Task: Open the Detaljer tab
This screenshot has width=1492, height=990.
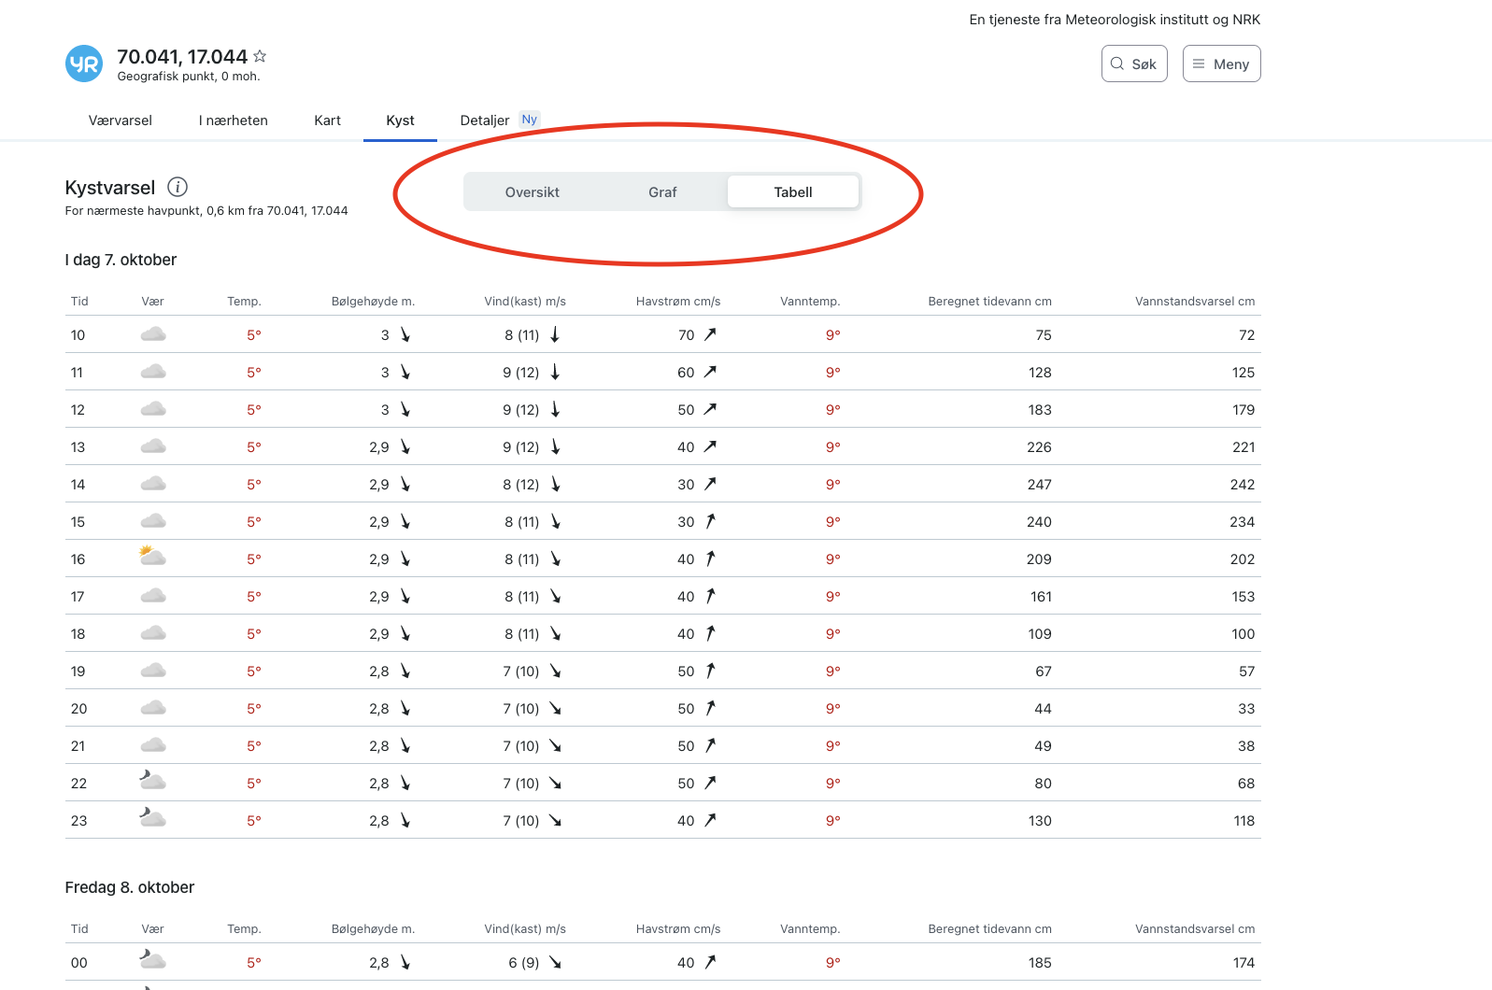Action: coord(485,120)
